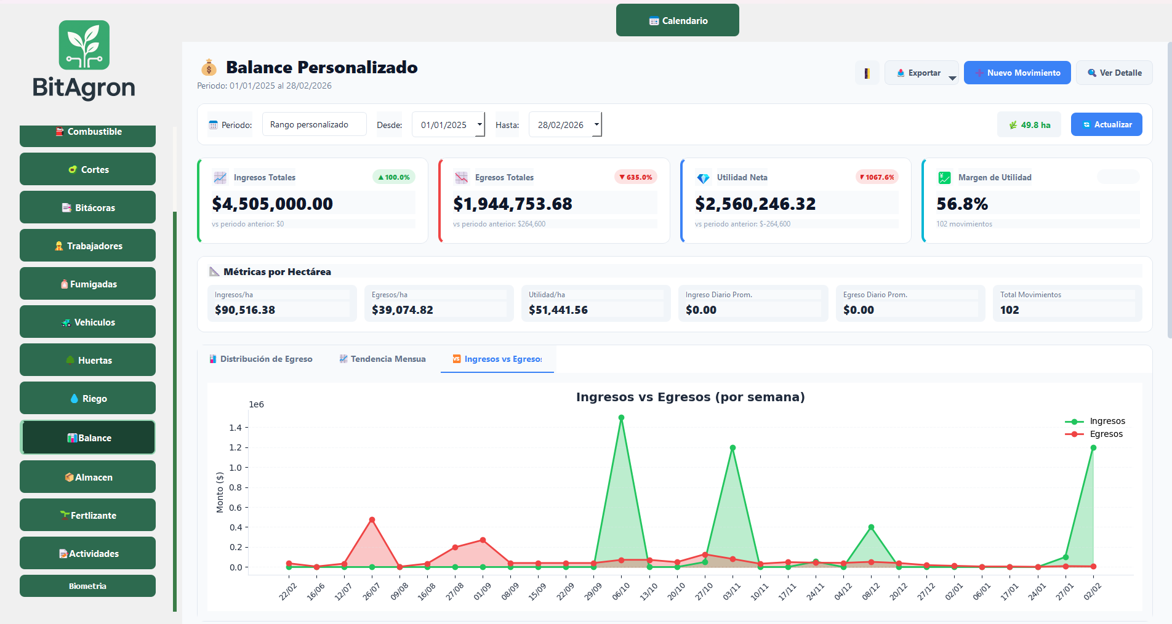Viewport: 1172px width, 624px height.
Task: Click the Ingresos legend entry
Action: coord(1095,421)
